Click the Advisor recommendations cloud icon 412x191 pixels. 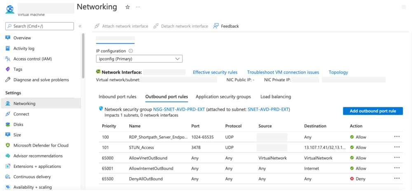tap(8, 156)
